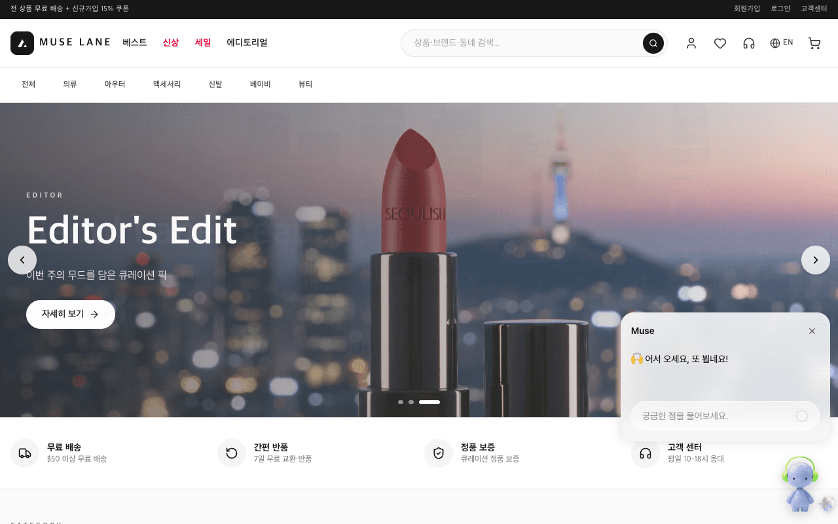The image size is (838, 524).
Task: Click the headphones support icon in header
Action: click(749, 43)
